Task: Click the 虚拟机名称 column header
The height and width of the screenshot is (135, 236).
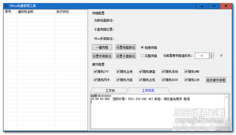Action: (36, 12)
